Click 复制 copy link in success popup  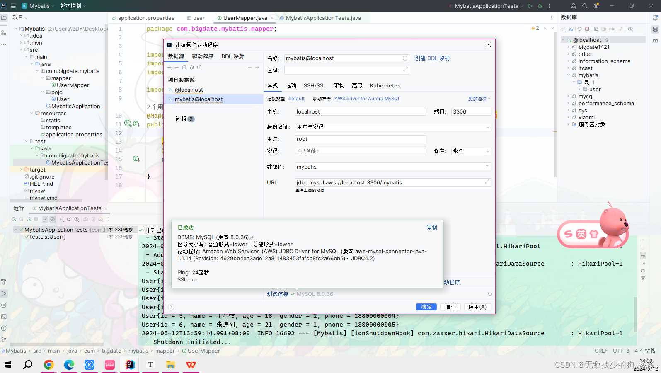432,228
